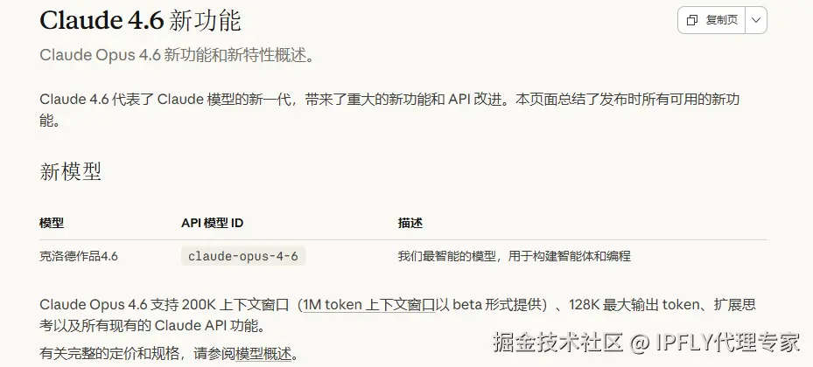
Task: Click the 描述 column header
Action: point(410,224)
